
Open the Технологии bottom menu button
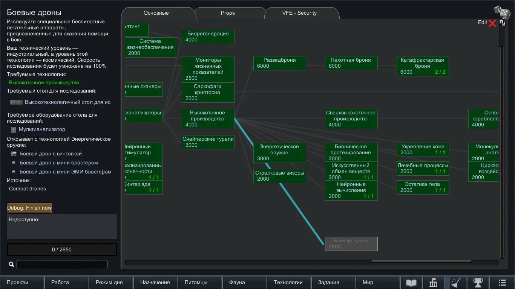pyautogui.click(x=288, y=282)
